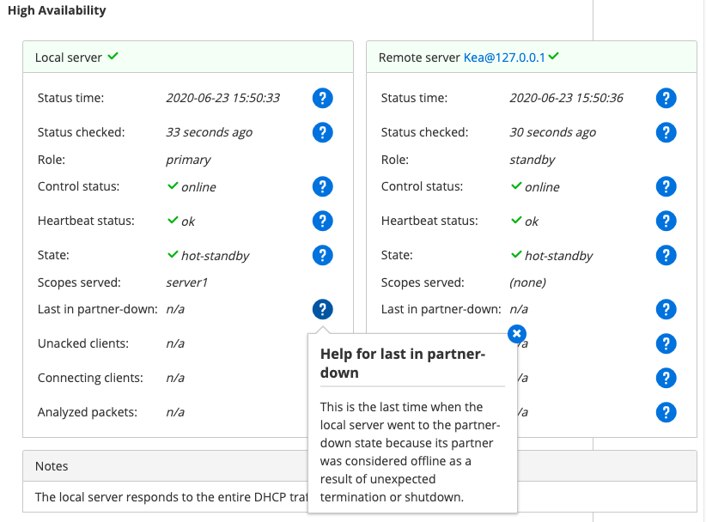
Task: View help for Local server State
Action: click(x=322, y=255)
